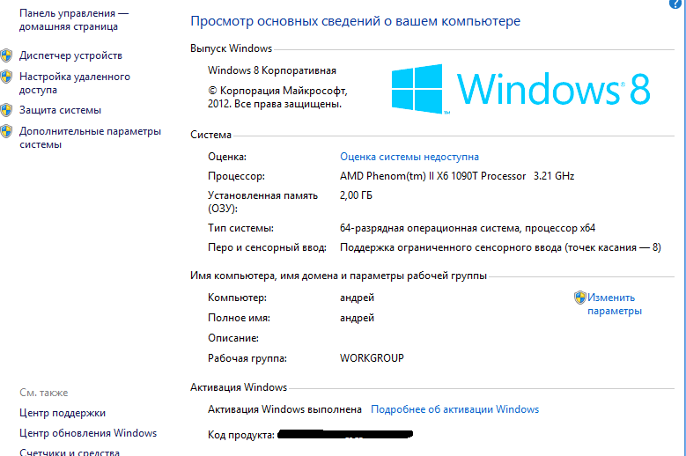This screenshot has height=456, width=686.
Task: Go to the Центр обновления Windows link
Action: tap(88, 433)
